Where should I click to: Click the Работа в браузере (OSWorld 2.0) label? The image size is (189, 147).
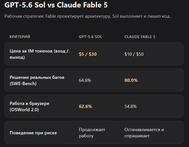click(x=29, y=106)
